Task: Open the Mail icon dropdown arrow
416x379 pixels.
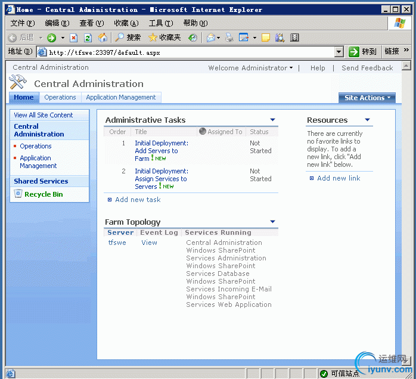Action: (218, 38)
